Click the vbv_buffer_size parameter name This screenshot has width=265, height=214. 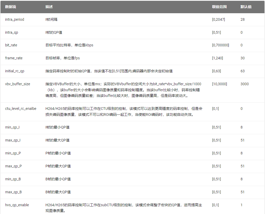click(18, 84)
